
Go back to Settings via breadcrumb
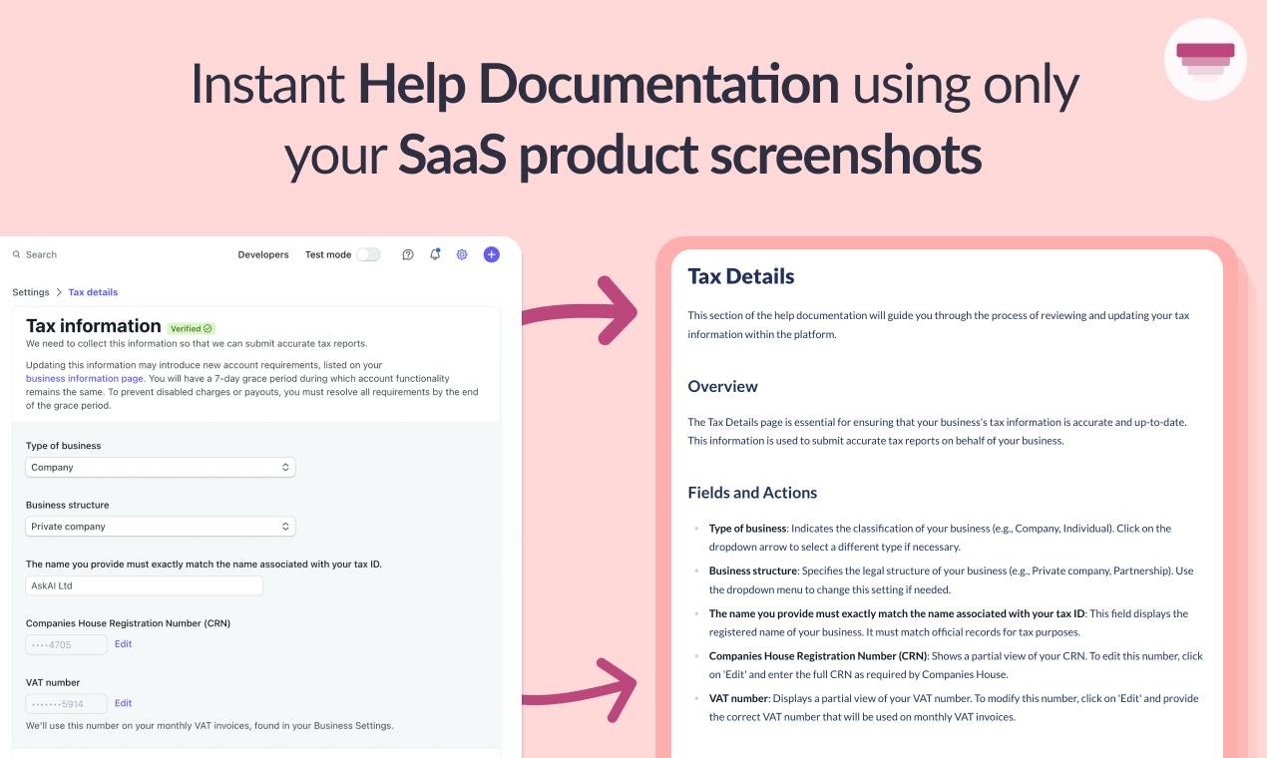click(x=30, y=292)
